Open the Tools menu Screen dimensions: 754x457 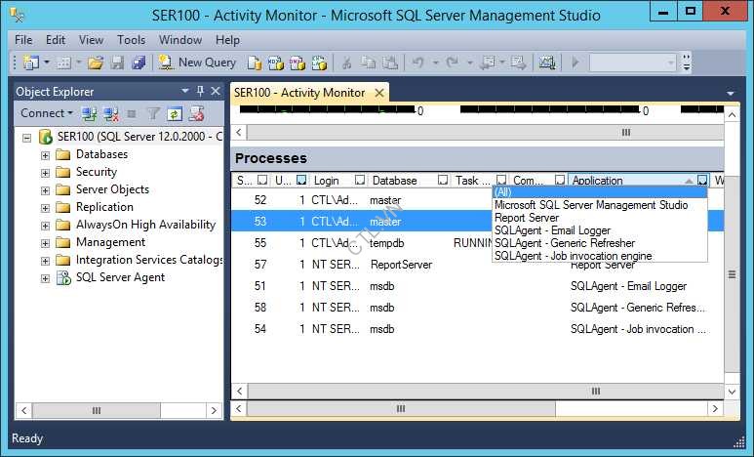[131, 40]
